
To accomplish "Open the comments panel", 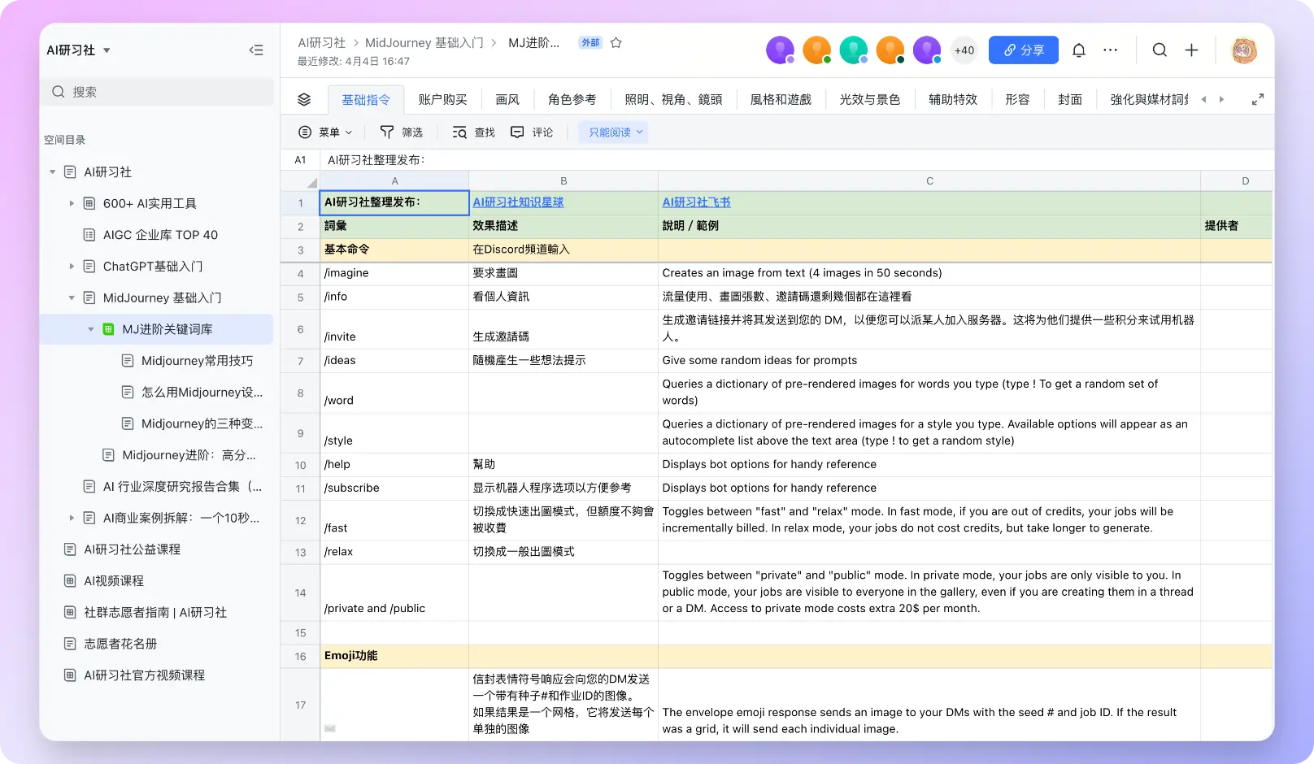I will click(532, 132).
